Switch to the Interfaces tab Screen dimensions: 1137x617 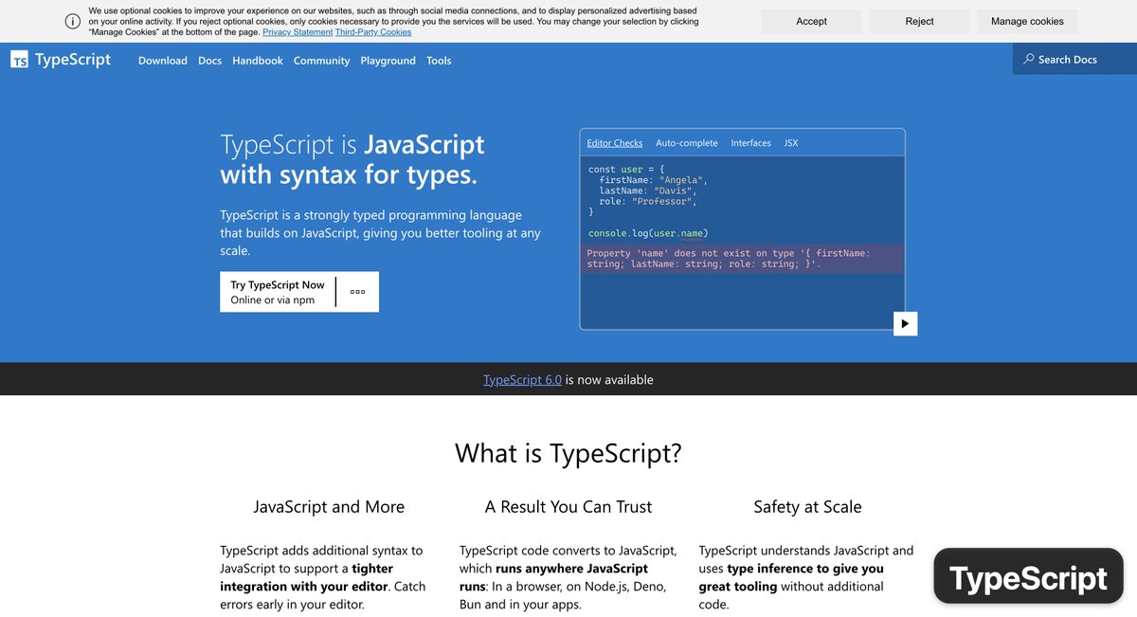tap(750, 143)
